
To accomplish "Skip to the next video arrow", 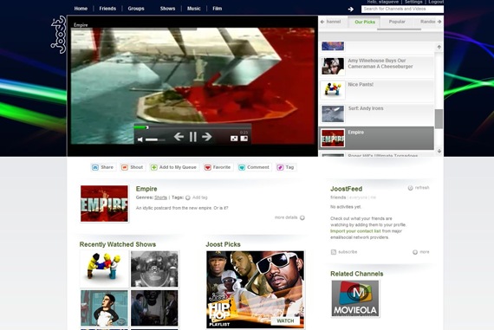I will tap(206, 137).
